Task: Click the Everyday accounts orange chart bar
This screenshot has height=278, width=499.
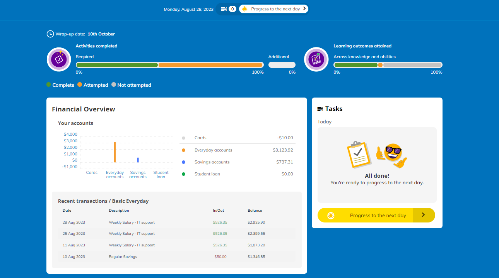Action: (x=115, y=152)
